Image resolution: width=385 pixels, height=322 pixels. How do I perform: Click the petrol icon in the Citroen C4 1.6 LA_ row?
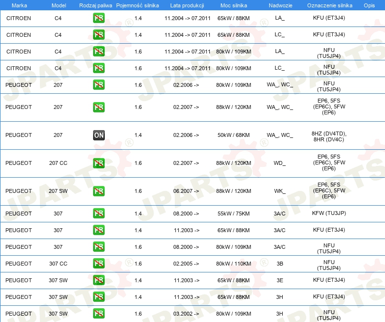pyautogui.click(x=98, y=52)
